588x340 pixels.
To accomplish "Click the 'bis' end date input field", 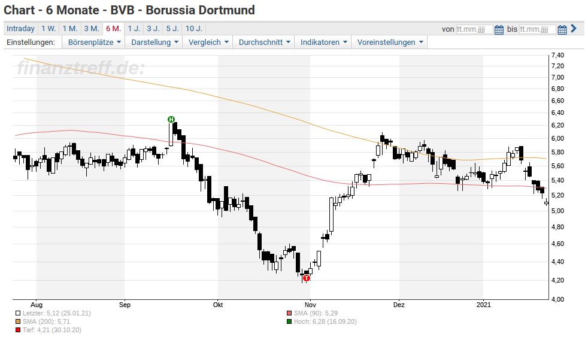I will (537, 29).
